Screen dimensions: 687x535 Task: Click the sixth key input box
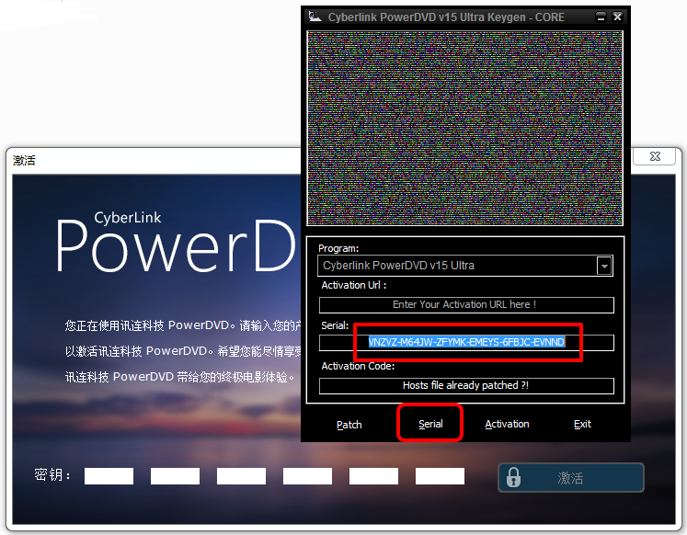coord(440,476)
